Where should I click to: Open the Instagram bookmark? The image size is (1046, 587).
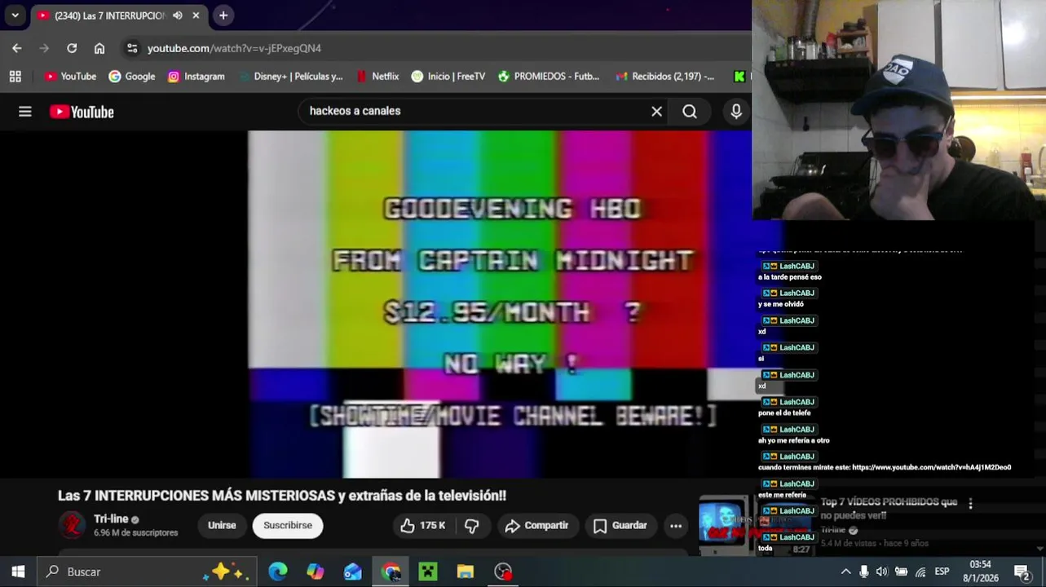(x=196, y=76)
